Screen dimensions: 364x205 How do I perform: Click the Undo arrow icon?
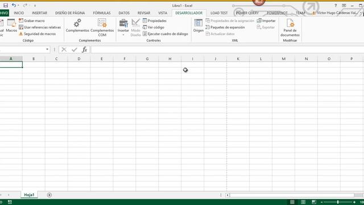(14, 5)
